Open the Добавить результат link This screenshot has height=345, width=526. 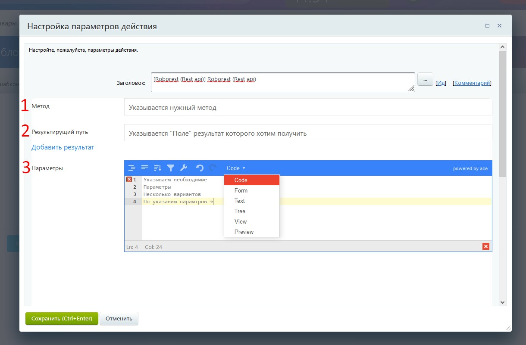tap(63, 147)
